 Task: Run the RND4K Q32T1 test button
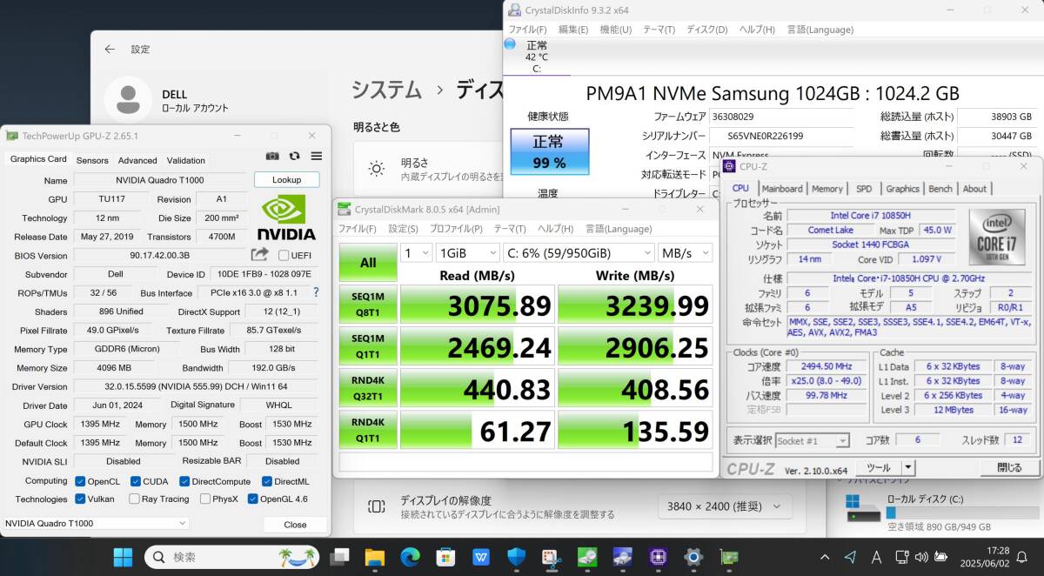tap(368, 386)
